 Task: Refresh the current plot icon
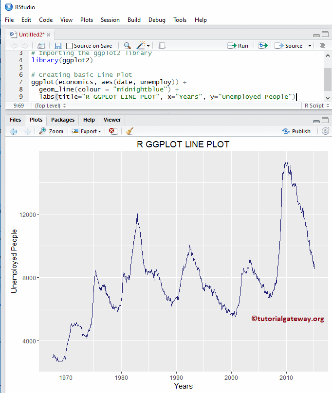coord(325,131)
